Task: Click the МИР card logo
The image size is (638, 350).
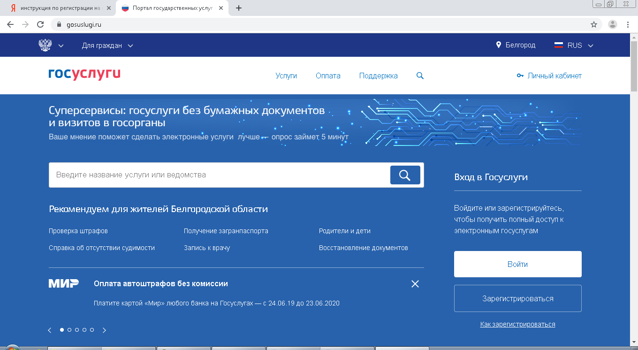Action: (64, 283)
